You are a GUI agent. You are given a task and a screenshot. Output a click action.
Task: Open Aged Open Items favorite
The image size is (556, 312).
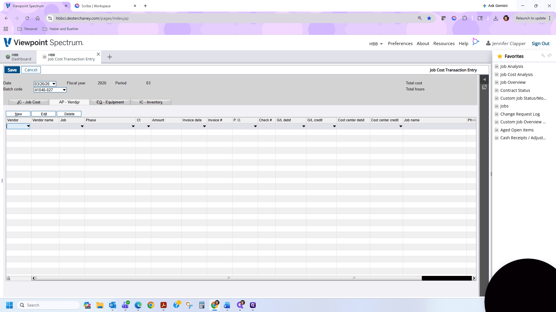pos(517,130)
